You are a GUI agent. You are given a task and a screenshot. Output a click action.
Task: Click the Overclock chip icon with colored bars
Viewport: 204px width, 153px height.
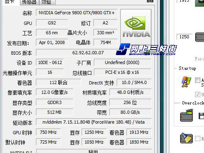point(186,115)
